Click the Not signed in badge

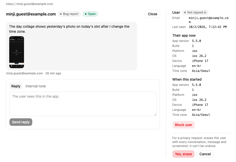(195, 12)
